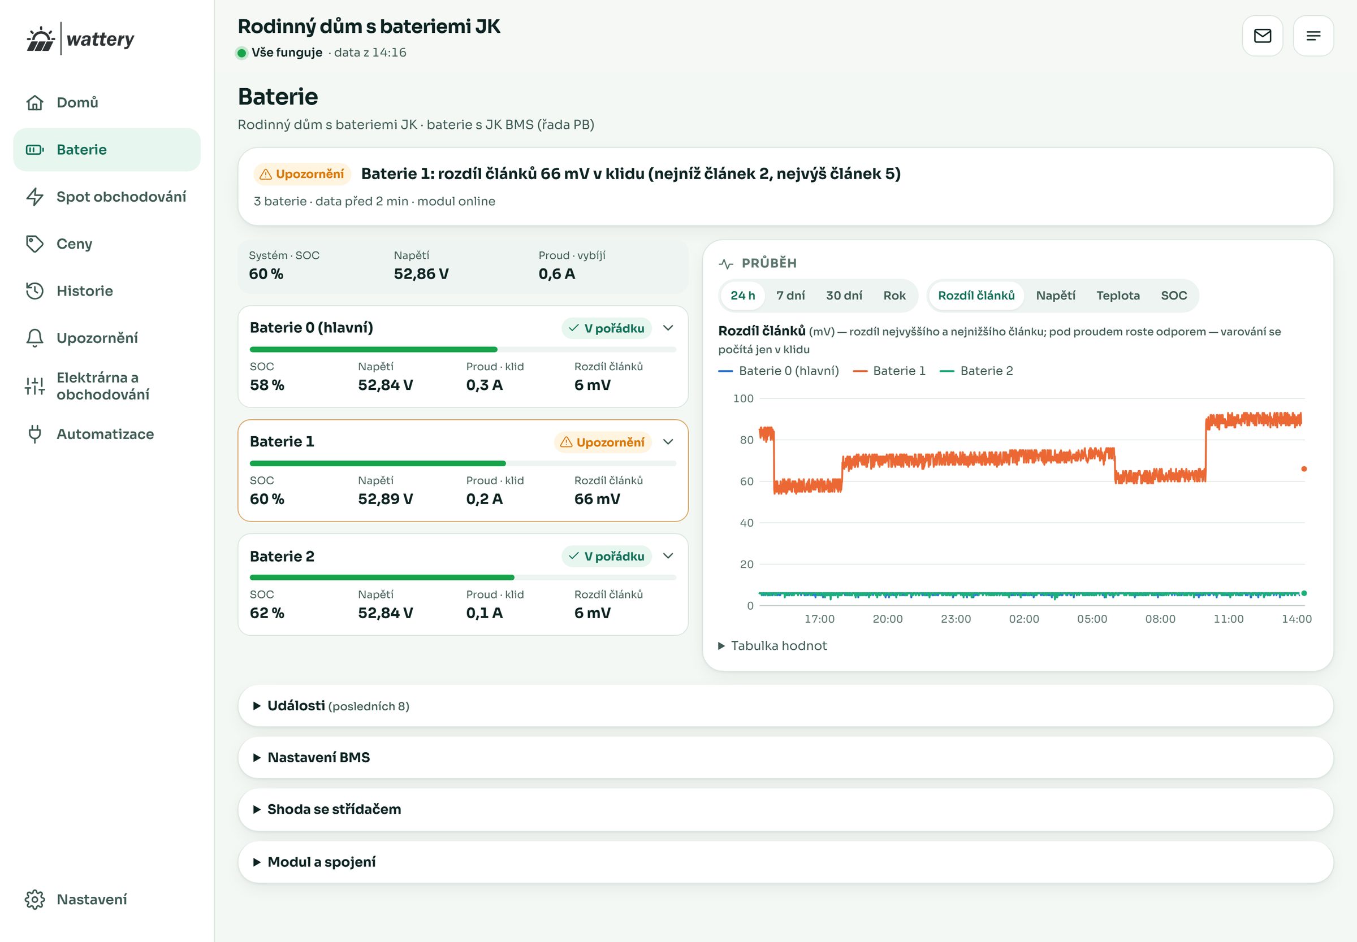Switch chart to Teplota tab
1357x942 pixels.
[1118, 296]
